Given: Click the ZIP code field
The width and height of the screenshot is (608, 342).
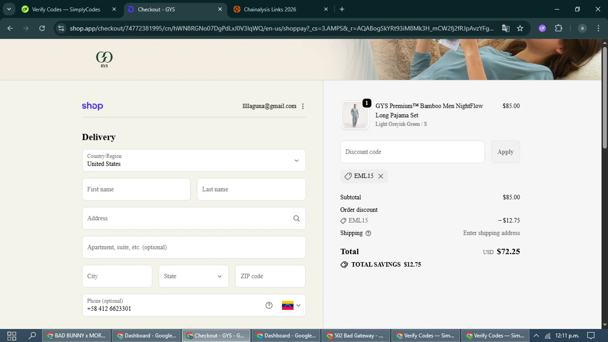Looking at the screenshot, I should point(270,276).
